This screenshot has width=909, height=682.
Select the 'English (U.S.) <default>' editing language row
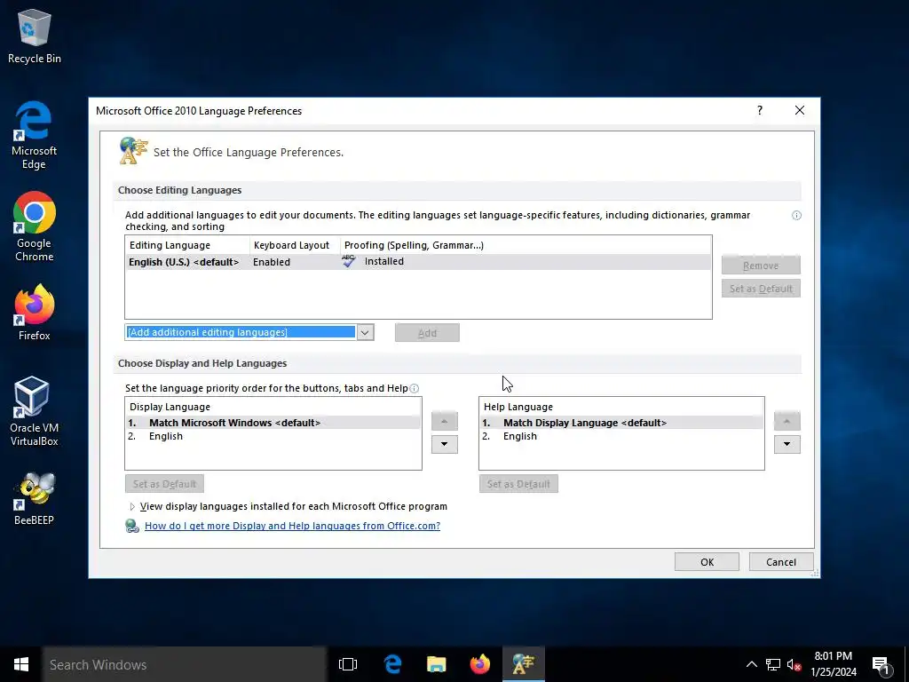pos(418,262)
